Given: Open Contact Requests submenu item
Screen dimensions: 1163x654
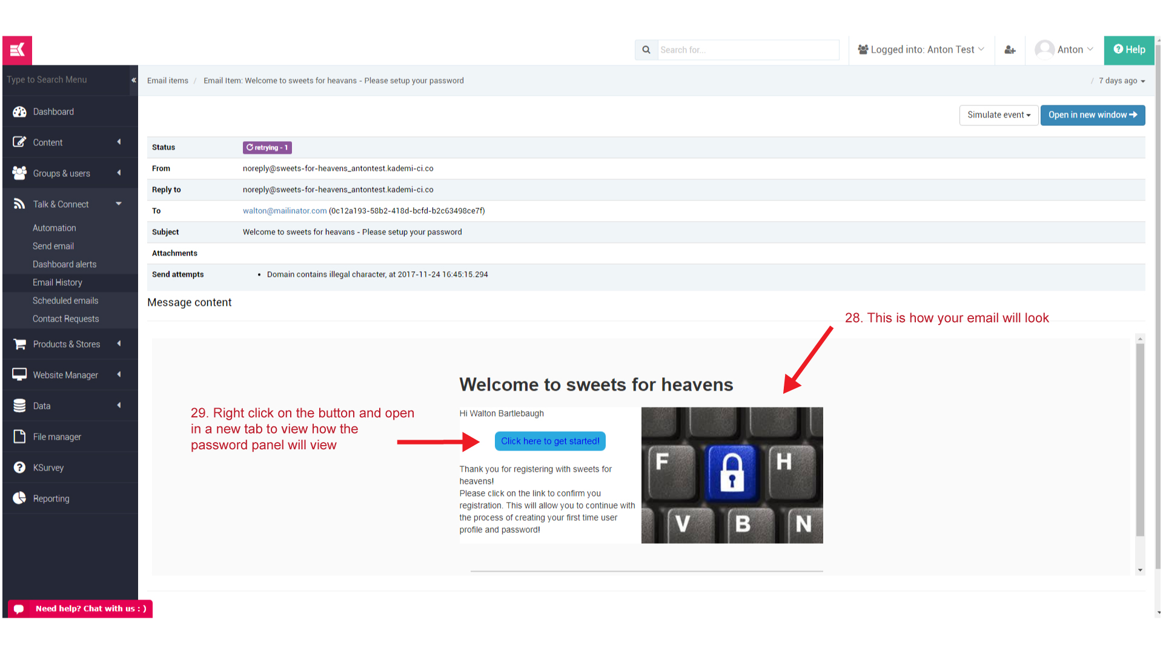Looking at the screenshot, I should point(65,319).
